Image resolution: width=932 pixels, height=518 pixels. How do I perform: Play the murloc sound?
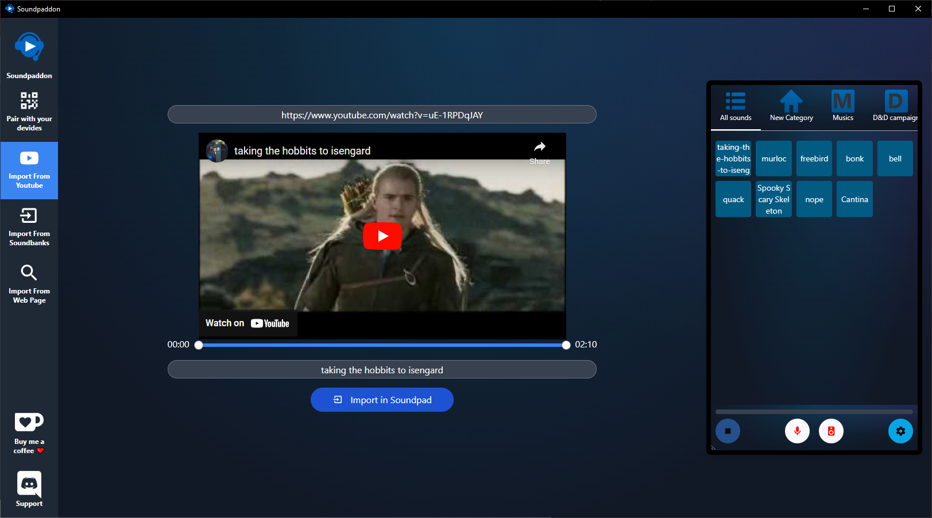pos(774,159)
